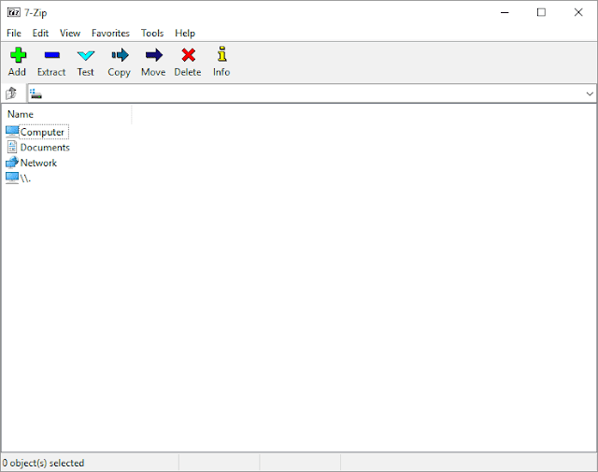Select the Network entry
598x472 pixels.
pyautogui.click(x=38, y=163)
